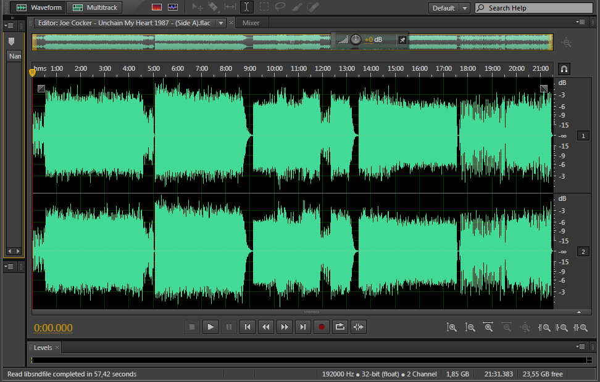Switch to Multitrack view
Image resolution: width=600 pixels, height=382 pixels.
pos(94,7)
